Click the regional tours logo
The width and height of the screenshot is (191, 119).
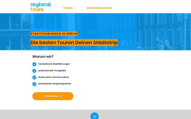point(40,7)
